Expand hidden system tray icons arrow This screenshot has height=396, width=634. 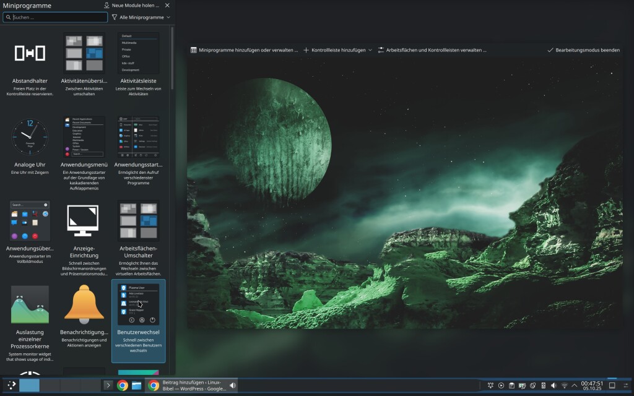point(575,385)
